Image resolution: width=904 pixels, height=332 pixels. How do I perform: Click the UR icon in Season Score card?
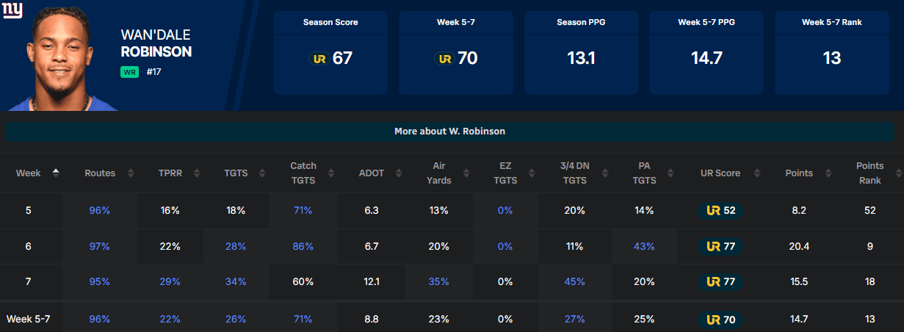click(318, 59)
